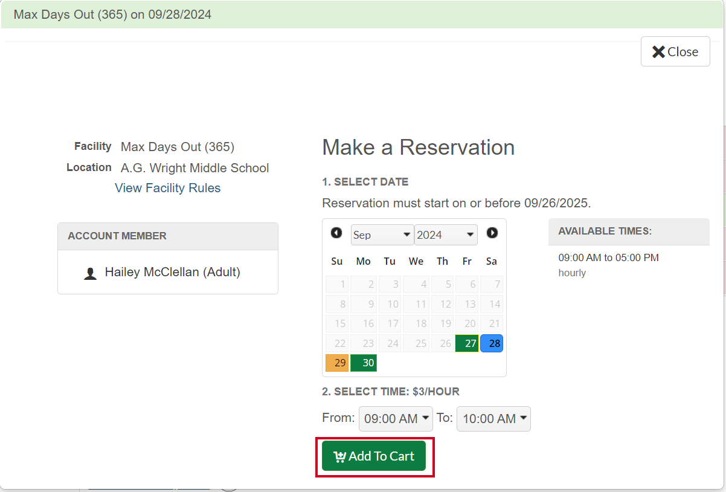Open the From time 09:00 AM dropdown

(396, 418)
